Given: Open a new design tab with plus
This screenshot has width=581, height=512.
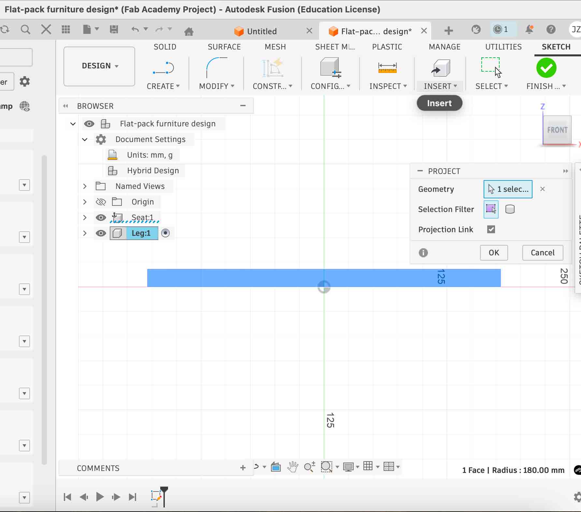Looking at the screenshot, I should [x=449, y=31].
